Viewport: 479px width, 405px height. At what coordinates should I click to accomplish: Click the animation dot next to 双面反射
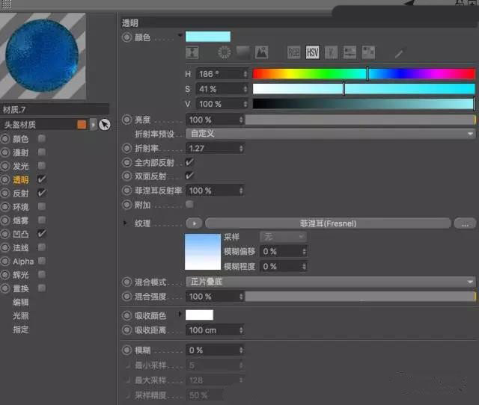click(126, 176)
